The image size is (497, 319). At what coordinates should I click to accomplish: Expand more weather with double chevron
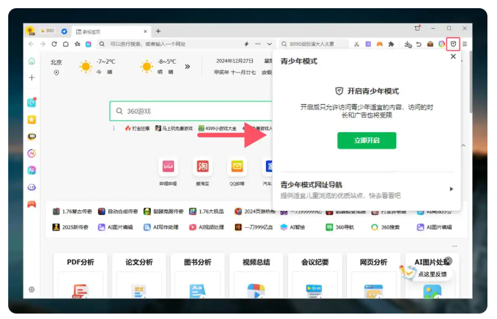pyautogui.click(x=187, y=66)
